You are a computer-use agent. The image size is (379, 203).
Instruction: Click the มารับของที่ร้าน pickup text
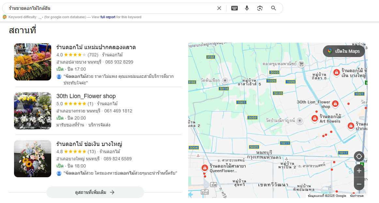(70, 125)
